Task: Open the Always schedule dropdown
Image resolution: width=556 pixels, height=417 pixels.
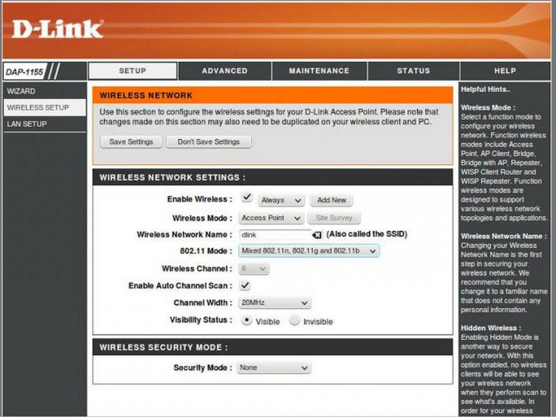Action: (281, 200)
